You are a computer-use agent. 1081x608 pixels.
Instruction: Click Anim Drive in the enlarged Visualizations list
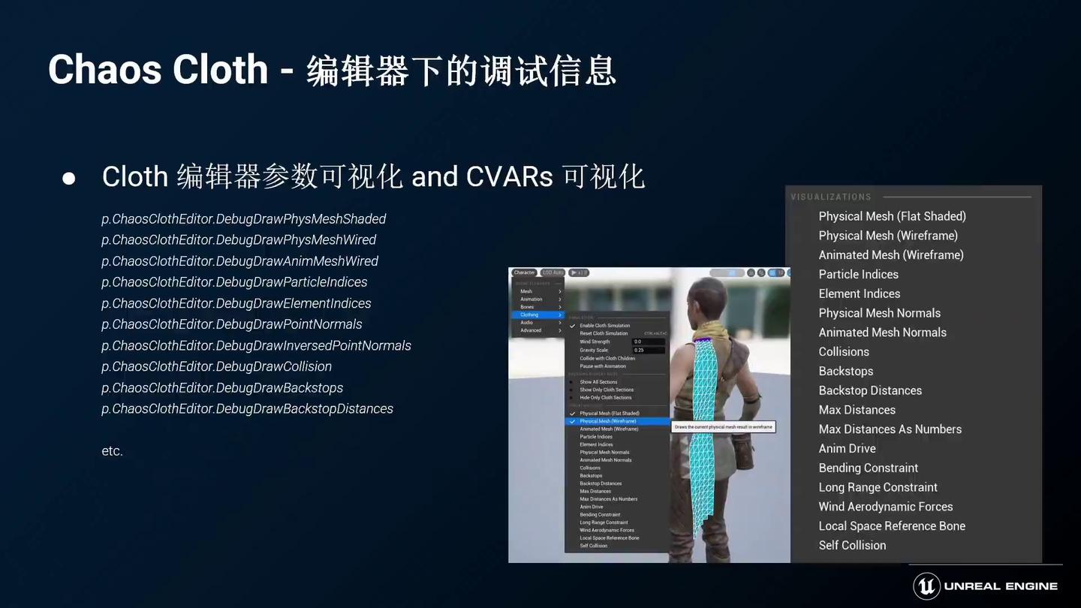click(847, 449)
